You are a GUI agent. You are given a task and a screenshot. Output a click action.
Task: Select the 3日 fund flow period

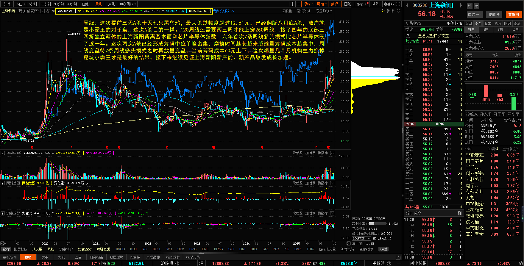click(486, 30)
